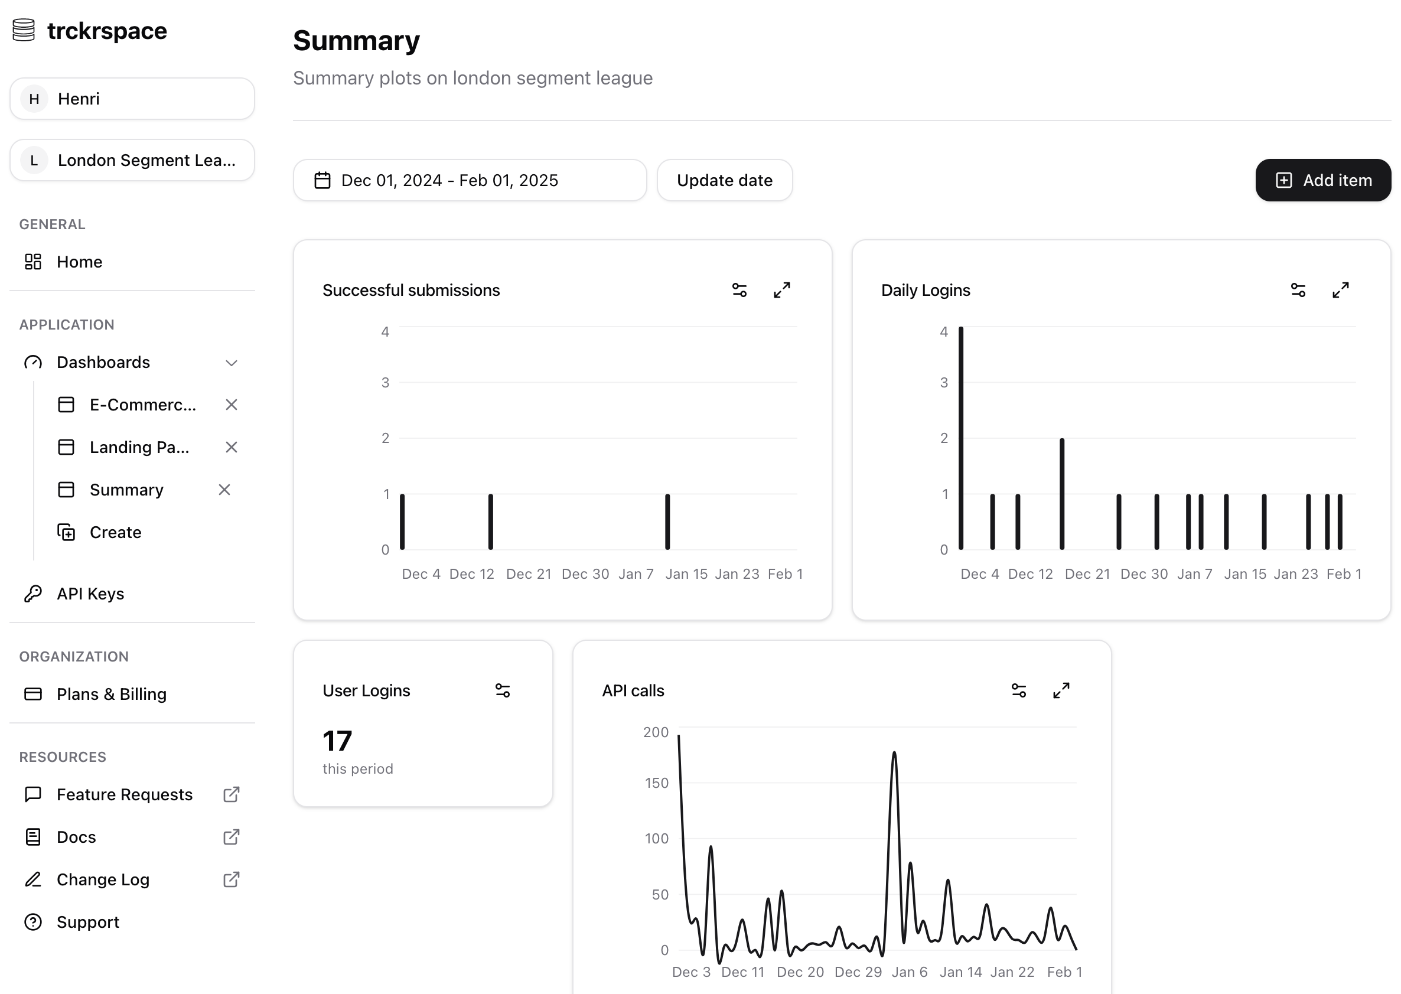Collapse the Dashboards section chevron
The image size is (1401, 994).
click(231, 363)
